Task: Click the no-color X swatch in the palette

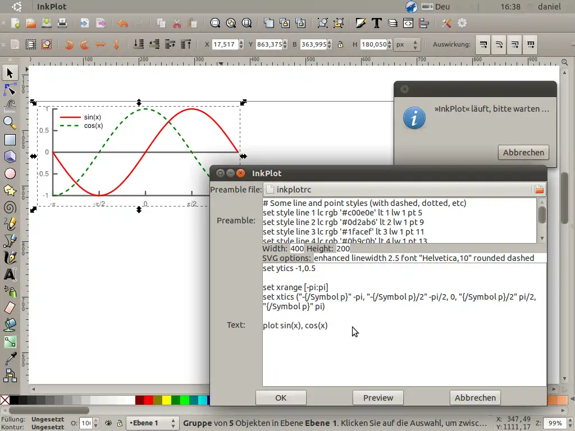Action: pos(4,400)
